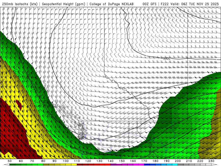The image size is (221, 166).
Task: Click the 9900 height contour label
Action: [167, 58]
